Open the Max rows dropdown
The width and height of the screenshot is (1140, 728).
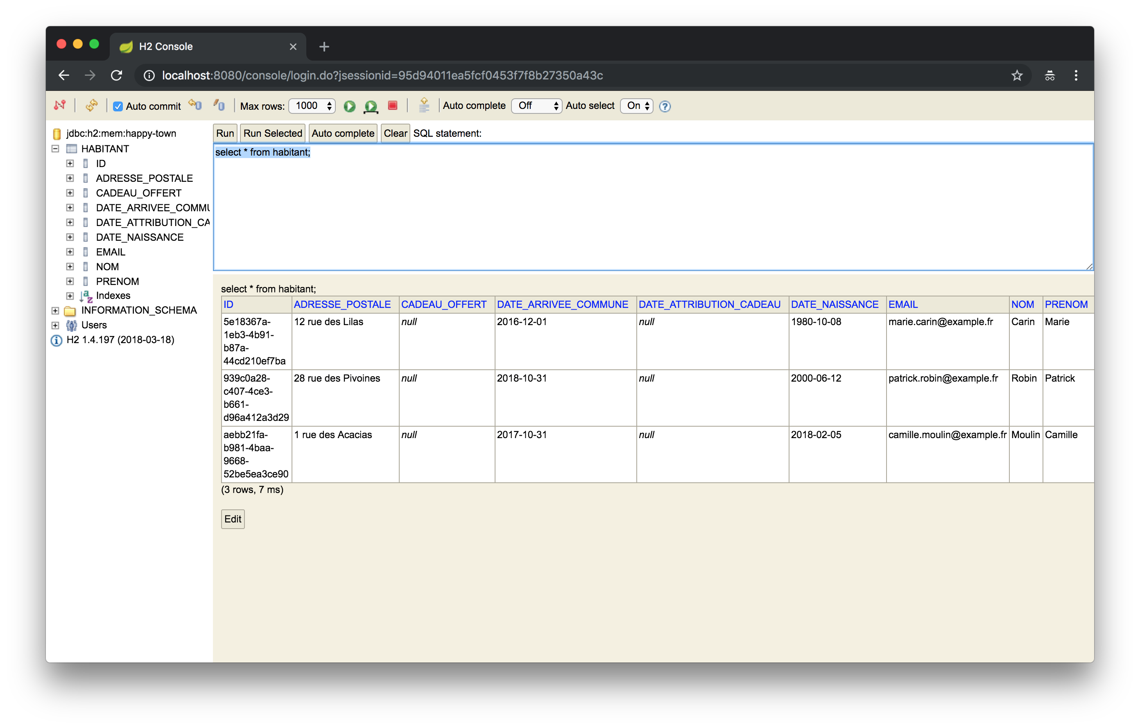point(312,106)
